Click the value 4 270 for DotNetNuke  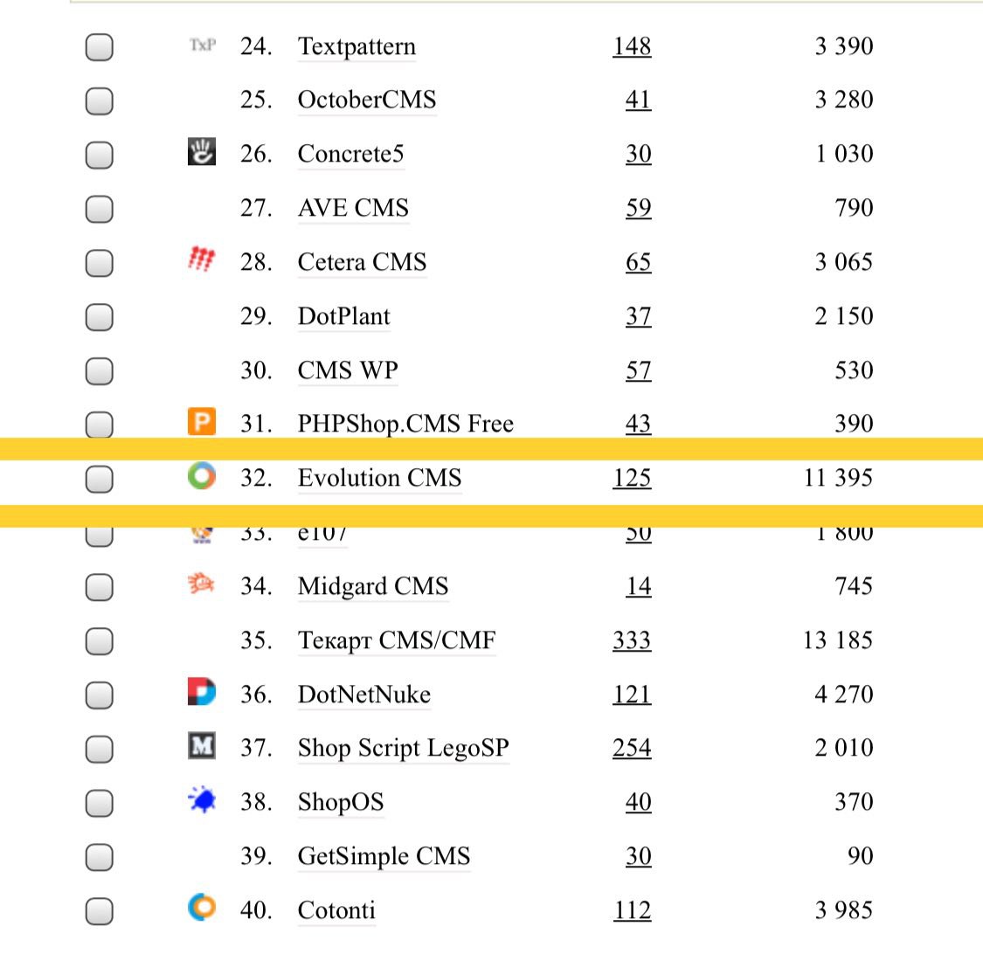tap(844, 694)
